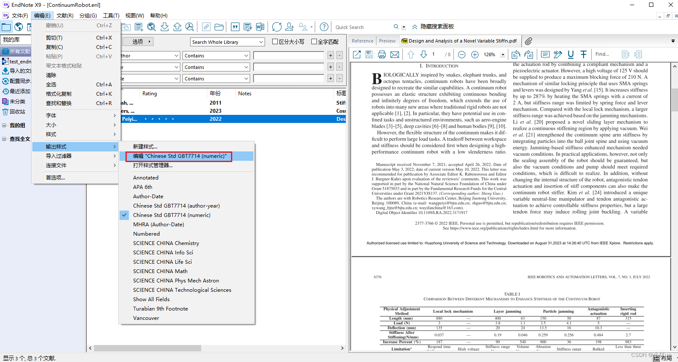Open the Help question-mark icon
Screen dimensions: 678x362
[324, 27]
